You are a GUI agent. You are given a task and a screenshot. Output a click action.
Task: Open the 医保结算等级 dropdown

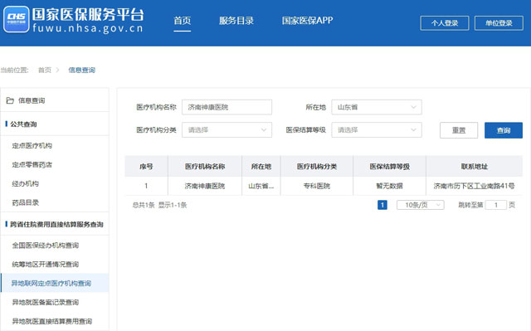click(377, 130)
